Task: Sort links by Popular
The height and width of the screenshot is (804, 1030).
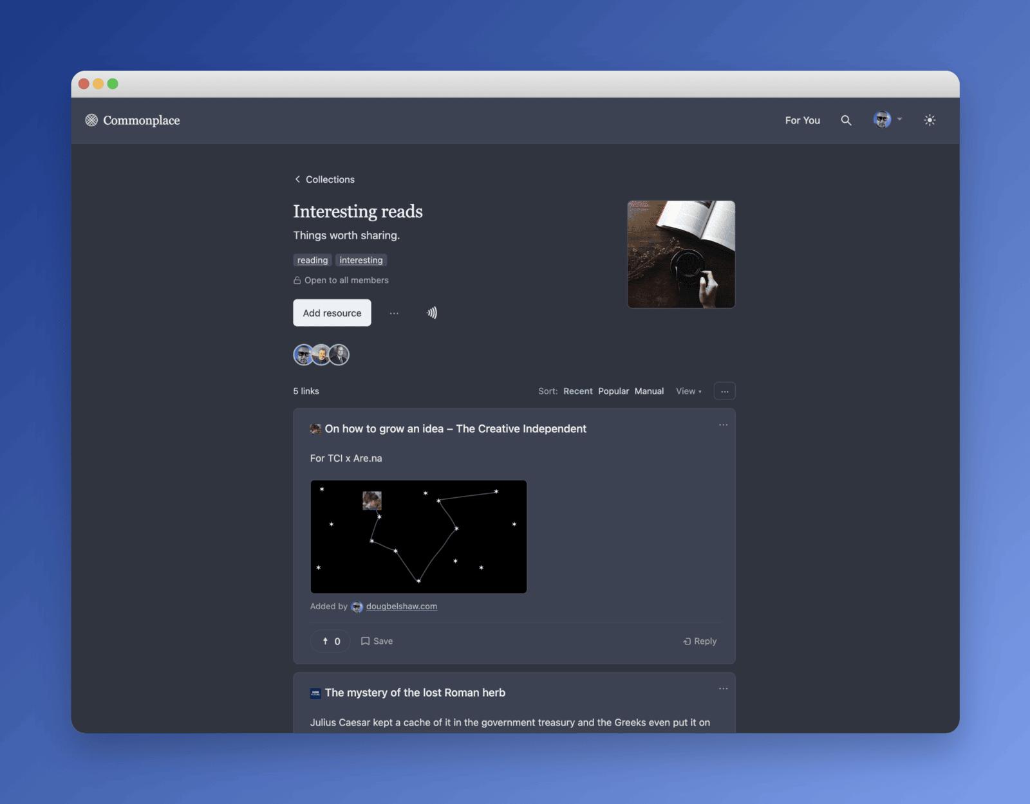Action: (613, 391)
